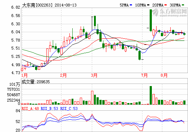Click the 5PMA legend label
Image resolution: width=188 pixels, height=132 pixels.
[124, 5]
